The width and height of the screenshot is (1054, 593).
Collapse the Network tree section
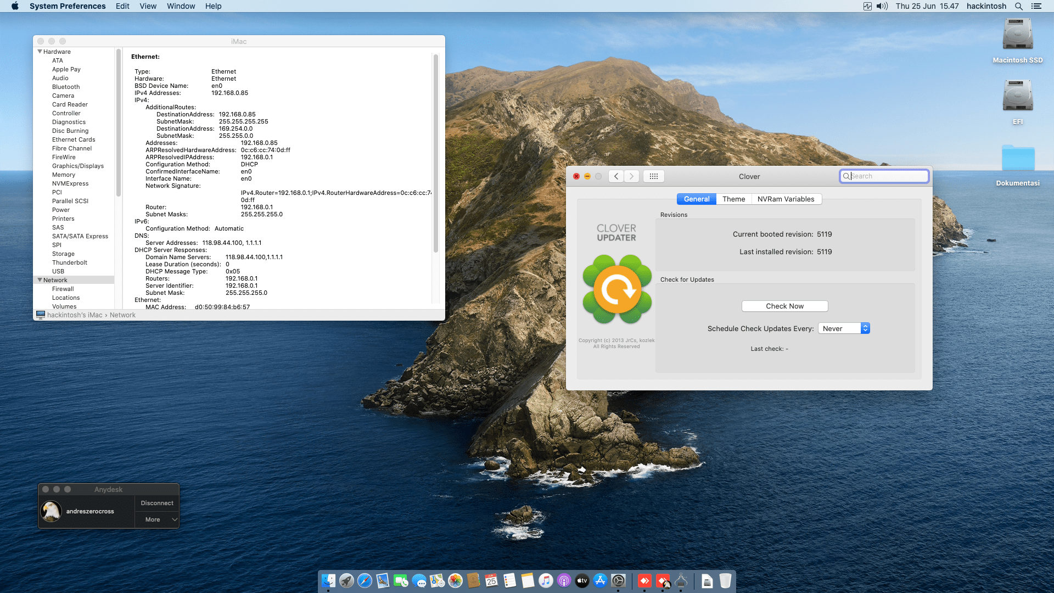[40, 280]
